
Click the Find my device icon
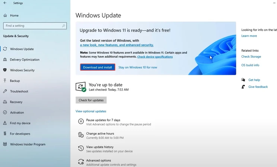click(x=5, y=123)
